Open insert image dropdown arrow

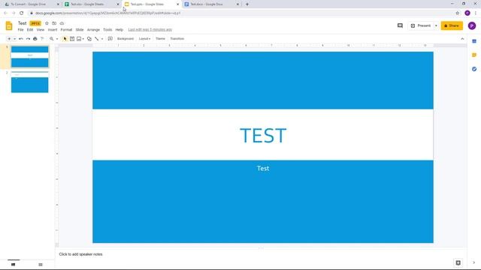(x=83, y=39)
